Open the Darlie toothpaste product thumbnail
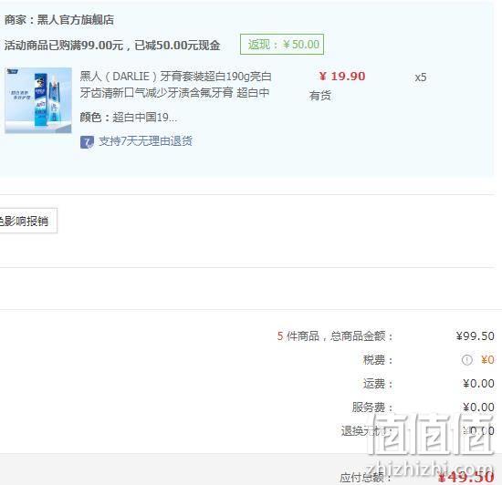502x485 pixels. [x=38, y=100]
